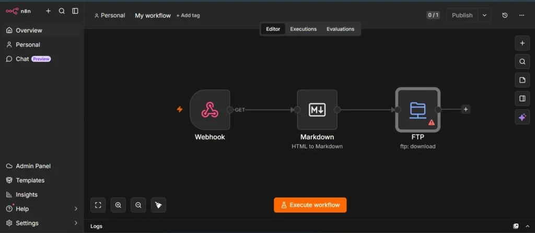
Task: Open Overview in the sidebar
Action: pos(42,30)
